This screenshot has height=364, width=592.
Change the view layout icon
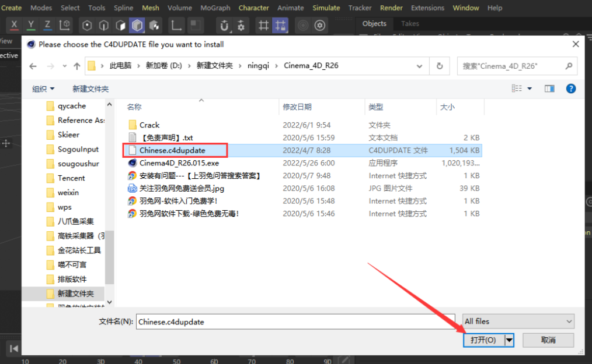(x=517, y=89)
